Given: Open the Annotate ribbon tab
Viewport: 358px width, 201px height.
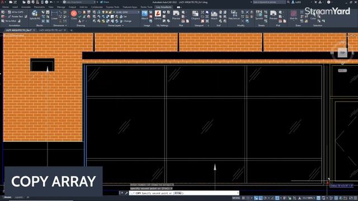Looking at the screenshot, I should (x=26, y=7).
